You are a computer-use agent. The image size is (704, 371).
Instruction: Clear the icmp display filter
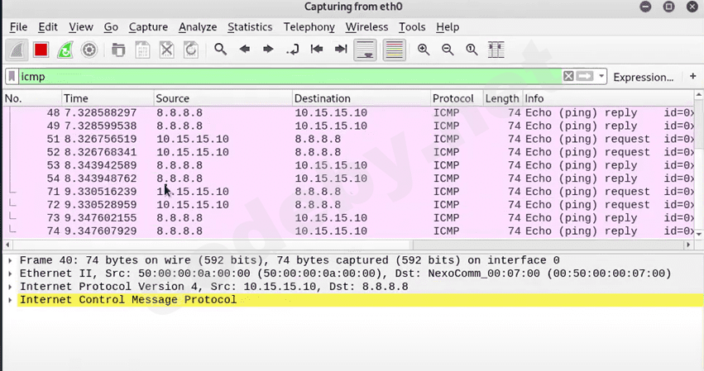pyautogui.click(x=568, y=76)
